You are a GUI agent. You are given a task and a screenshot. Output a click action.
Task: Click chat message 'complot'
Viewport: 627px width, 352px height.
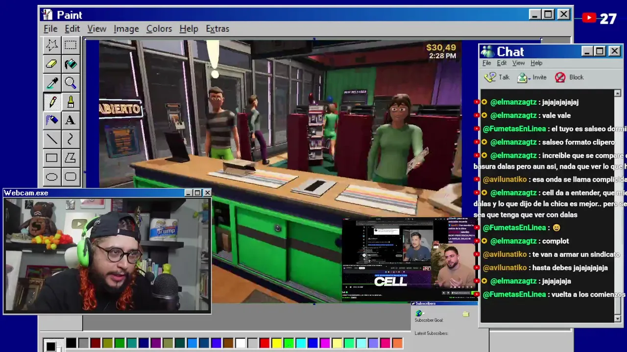tap(555, 241)
